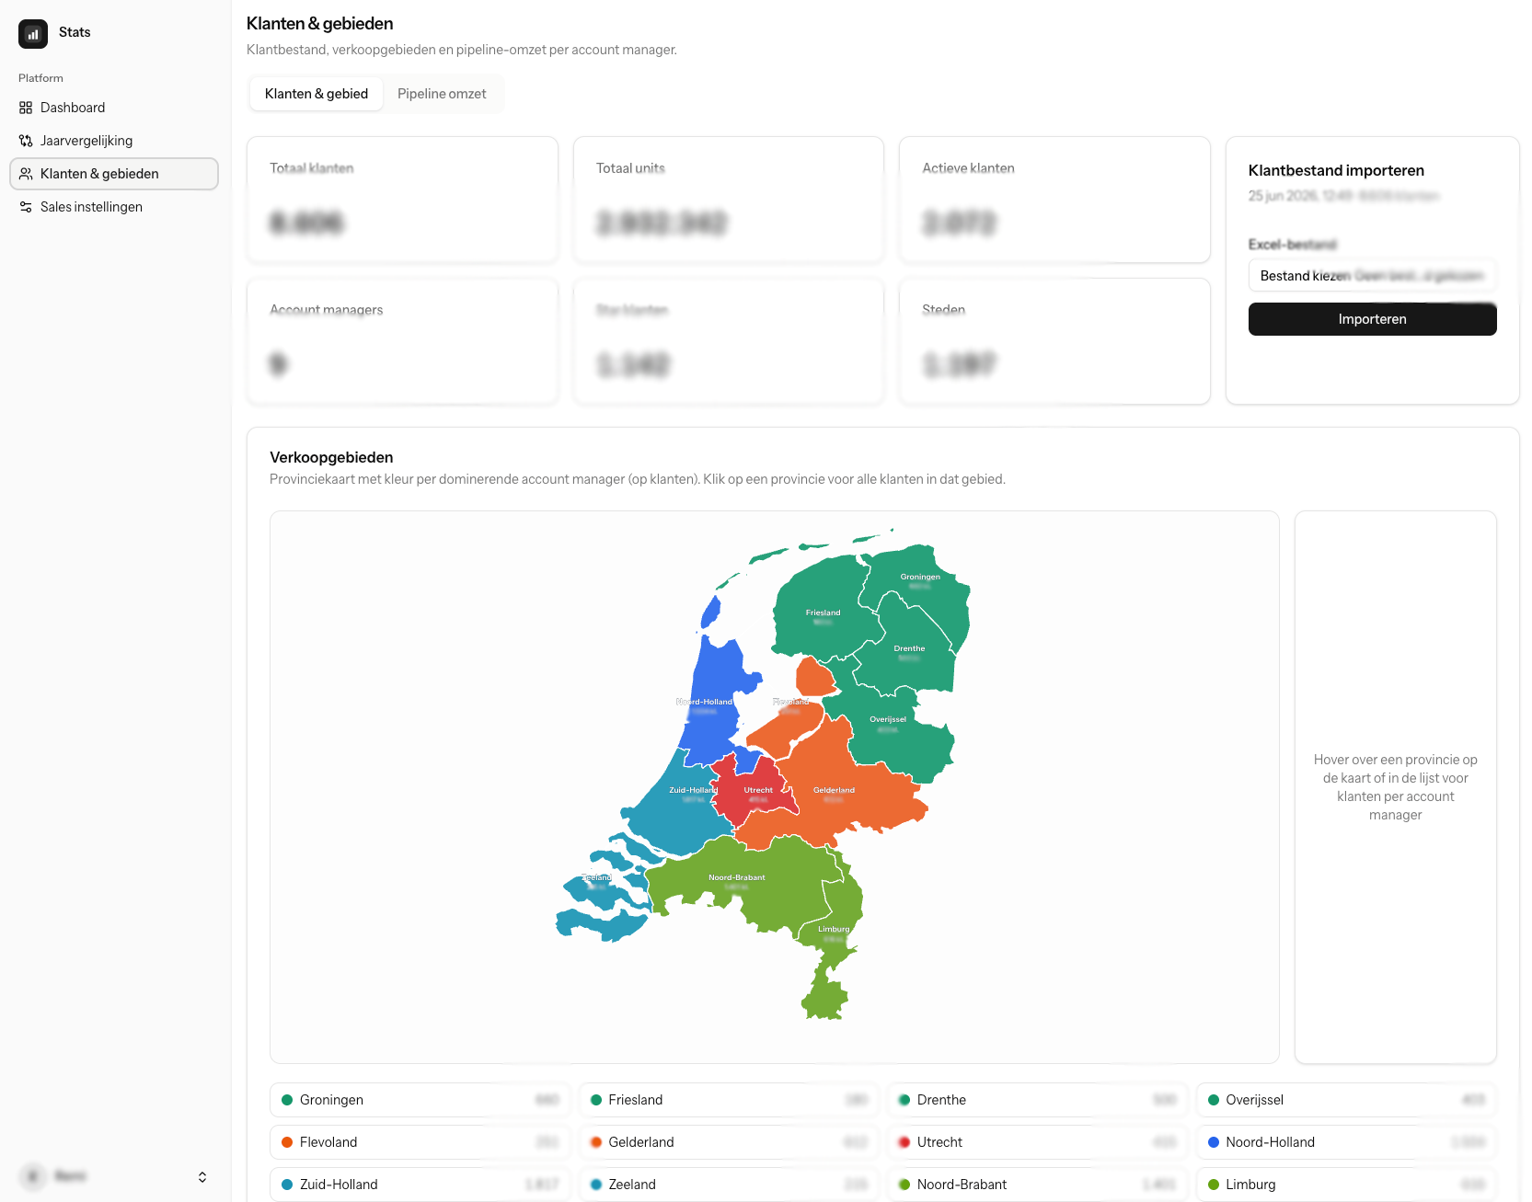Viewport: 1532px width, 1202px height.
Task: Click the Importeren button
Action: (x=1372, y=319)
